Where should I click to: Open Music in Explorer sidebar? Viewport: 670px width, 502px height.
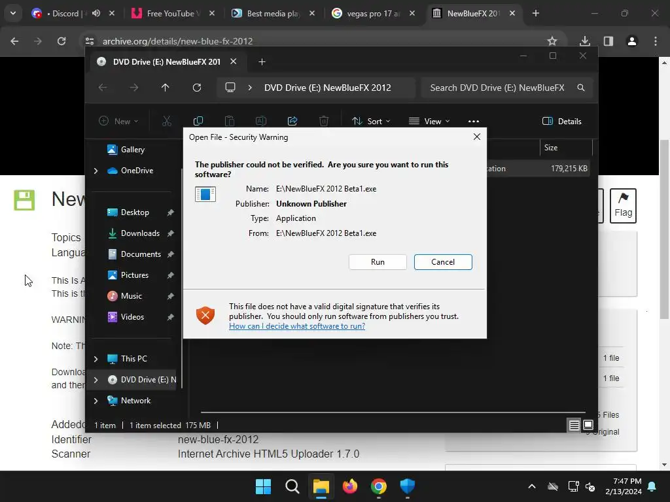[x=131, y=296]
